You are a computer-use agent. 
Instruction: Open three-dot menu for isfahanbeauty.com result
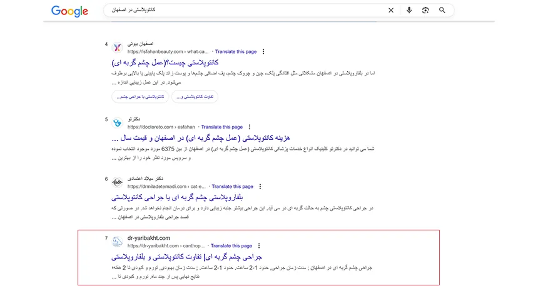pos(263,52)
